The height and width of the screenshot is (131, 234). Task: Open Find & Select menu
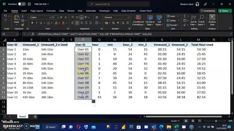(x=201, y=20)
